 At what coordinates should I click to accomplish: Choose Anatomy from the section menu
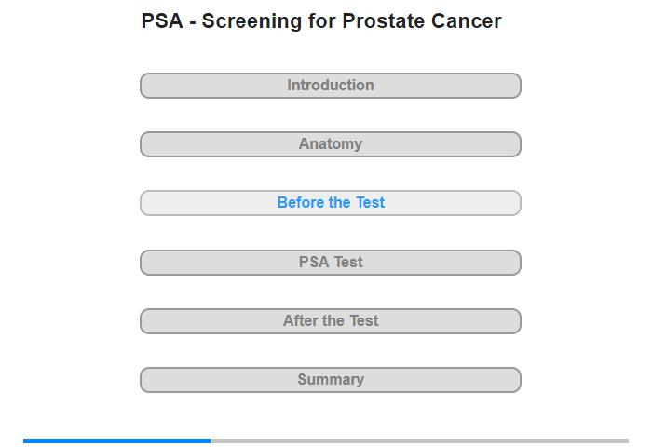(x=331, y=144)
